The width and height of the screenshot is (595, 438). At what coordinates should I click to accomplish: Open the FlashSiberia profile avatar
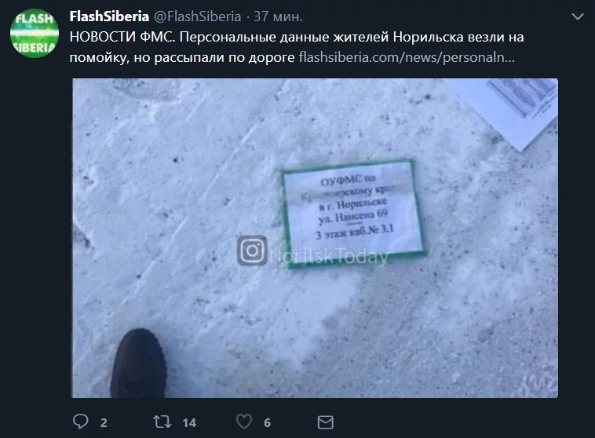pyautogui.click(x=35, y=34)
